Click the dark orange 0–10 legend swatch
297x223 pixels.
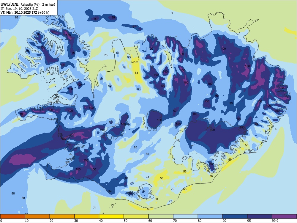(12, 216)
